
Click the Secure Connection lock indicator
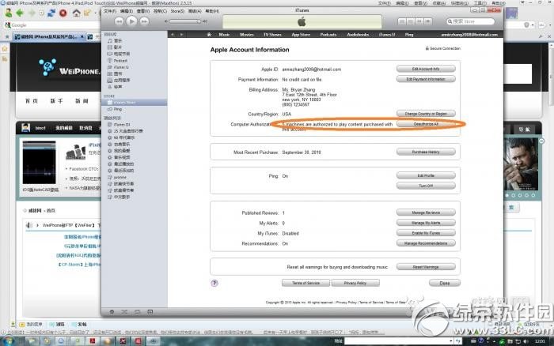click(442, 48)
